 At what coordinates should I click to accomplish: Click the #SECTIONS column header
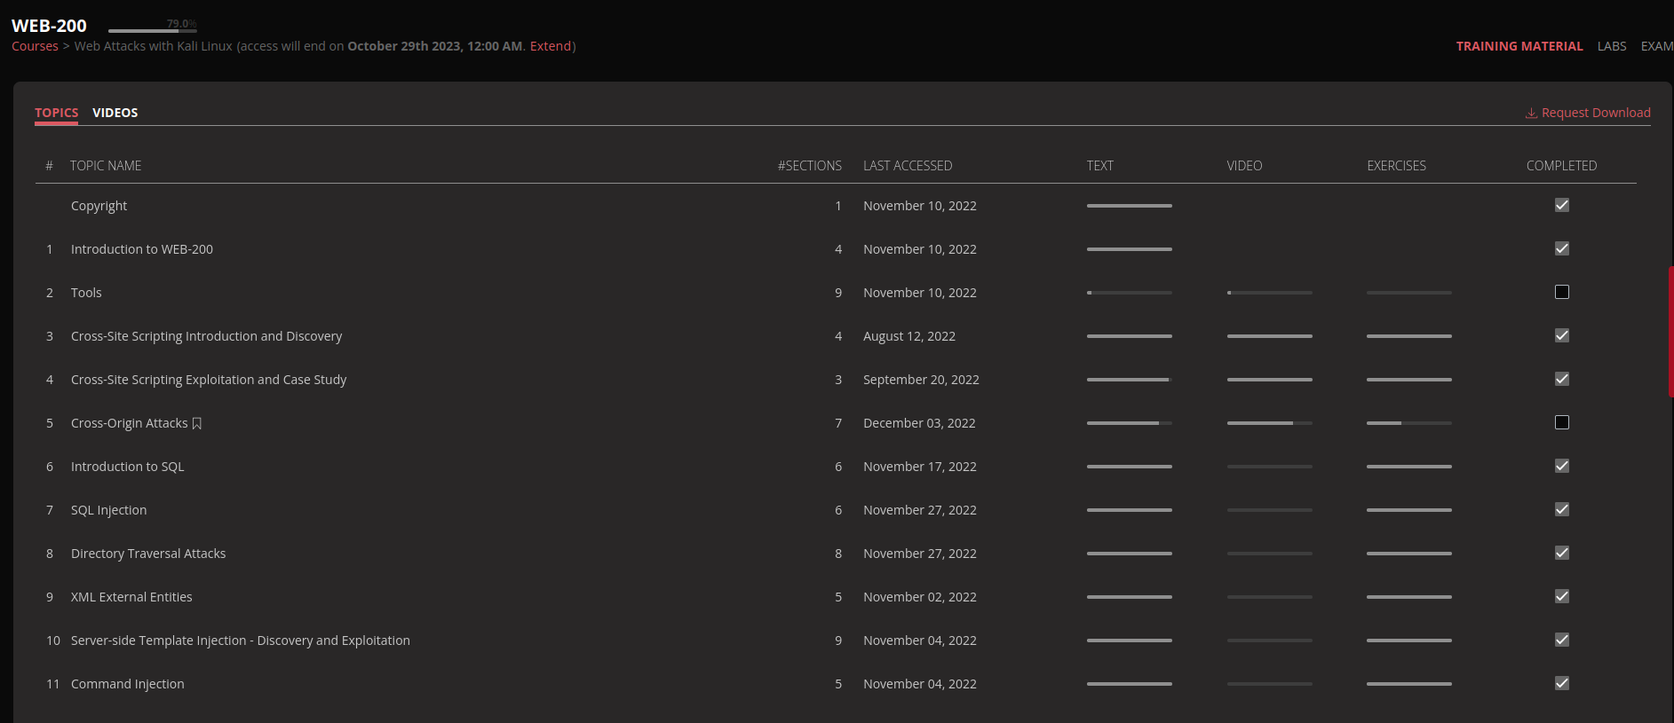(810, 166)
